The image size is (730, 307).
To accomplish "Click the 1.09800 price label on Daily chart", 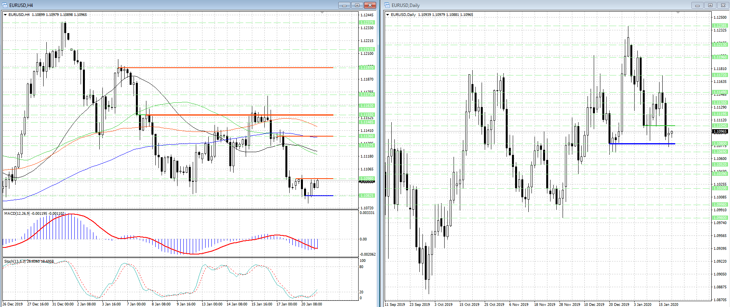I will pyautogui.click(x=720, y=218).
